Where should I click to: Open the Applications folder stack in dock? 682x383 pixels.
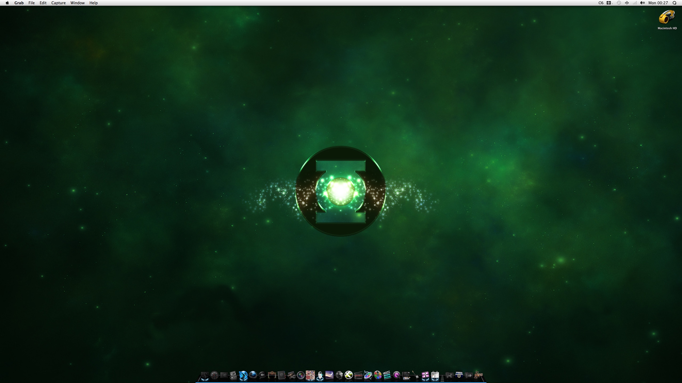pos(449,375)
